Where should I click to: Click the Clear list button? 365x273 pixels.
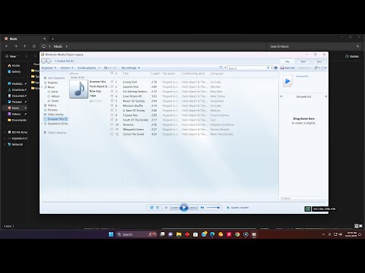[x=304, y=67]
